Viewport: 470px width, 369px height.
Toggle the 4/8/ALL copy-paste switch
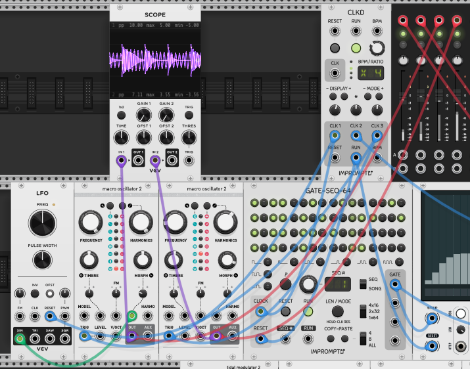pos(363,338)
